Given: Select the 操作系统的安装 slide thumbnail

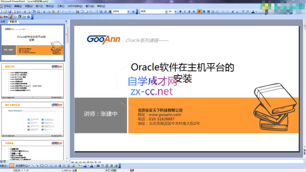Looking at the screenshot, I should point(32,119).
